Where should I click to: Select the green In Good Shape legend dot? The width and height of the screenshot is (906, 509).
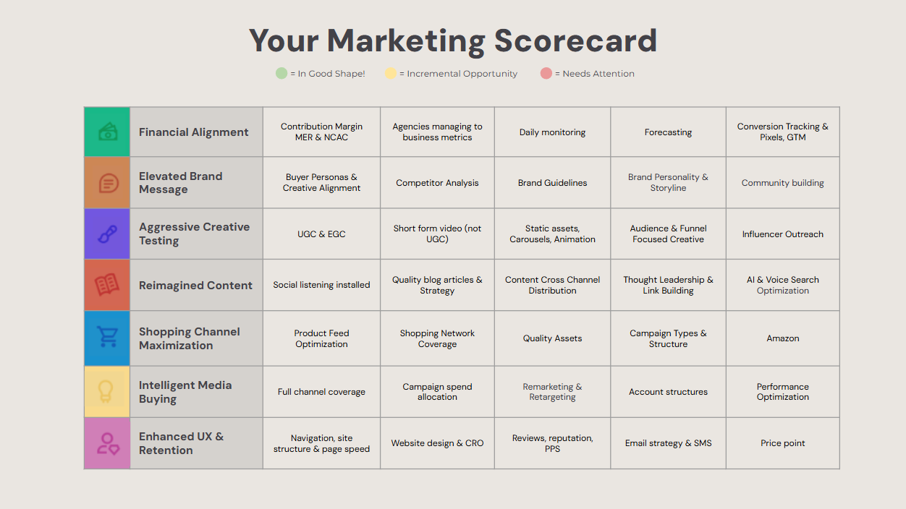point(281,73)
